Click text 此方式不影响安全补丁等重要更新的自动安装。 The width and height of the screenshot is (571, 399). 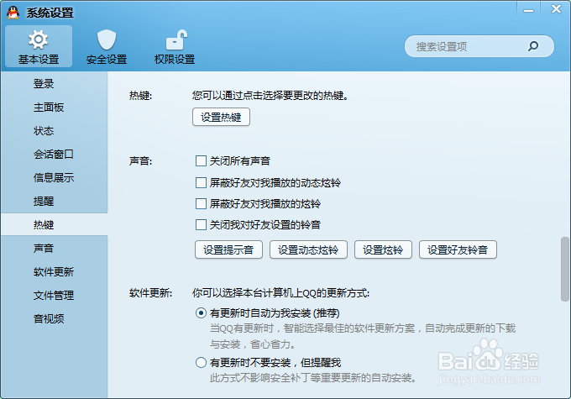313,378
